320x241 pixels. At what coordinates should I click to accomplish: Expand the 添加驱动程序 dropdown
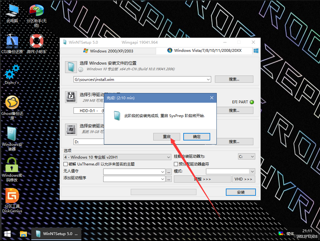163,179
